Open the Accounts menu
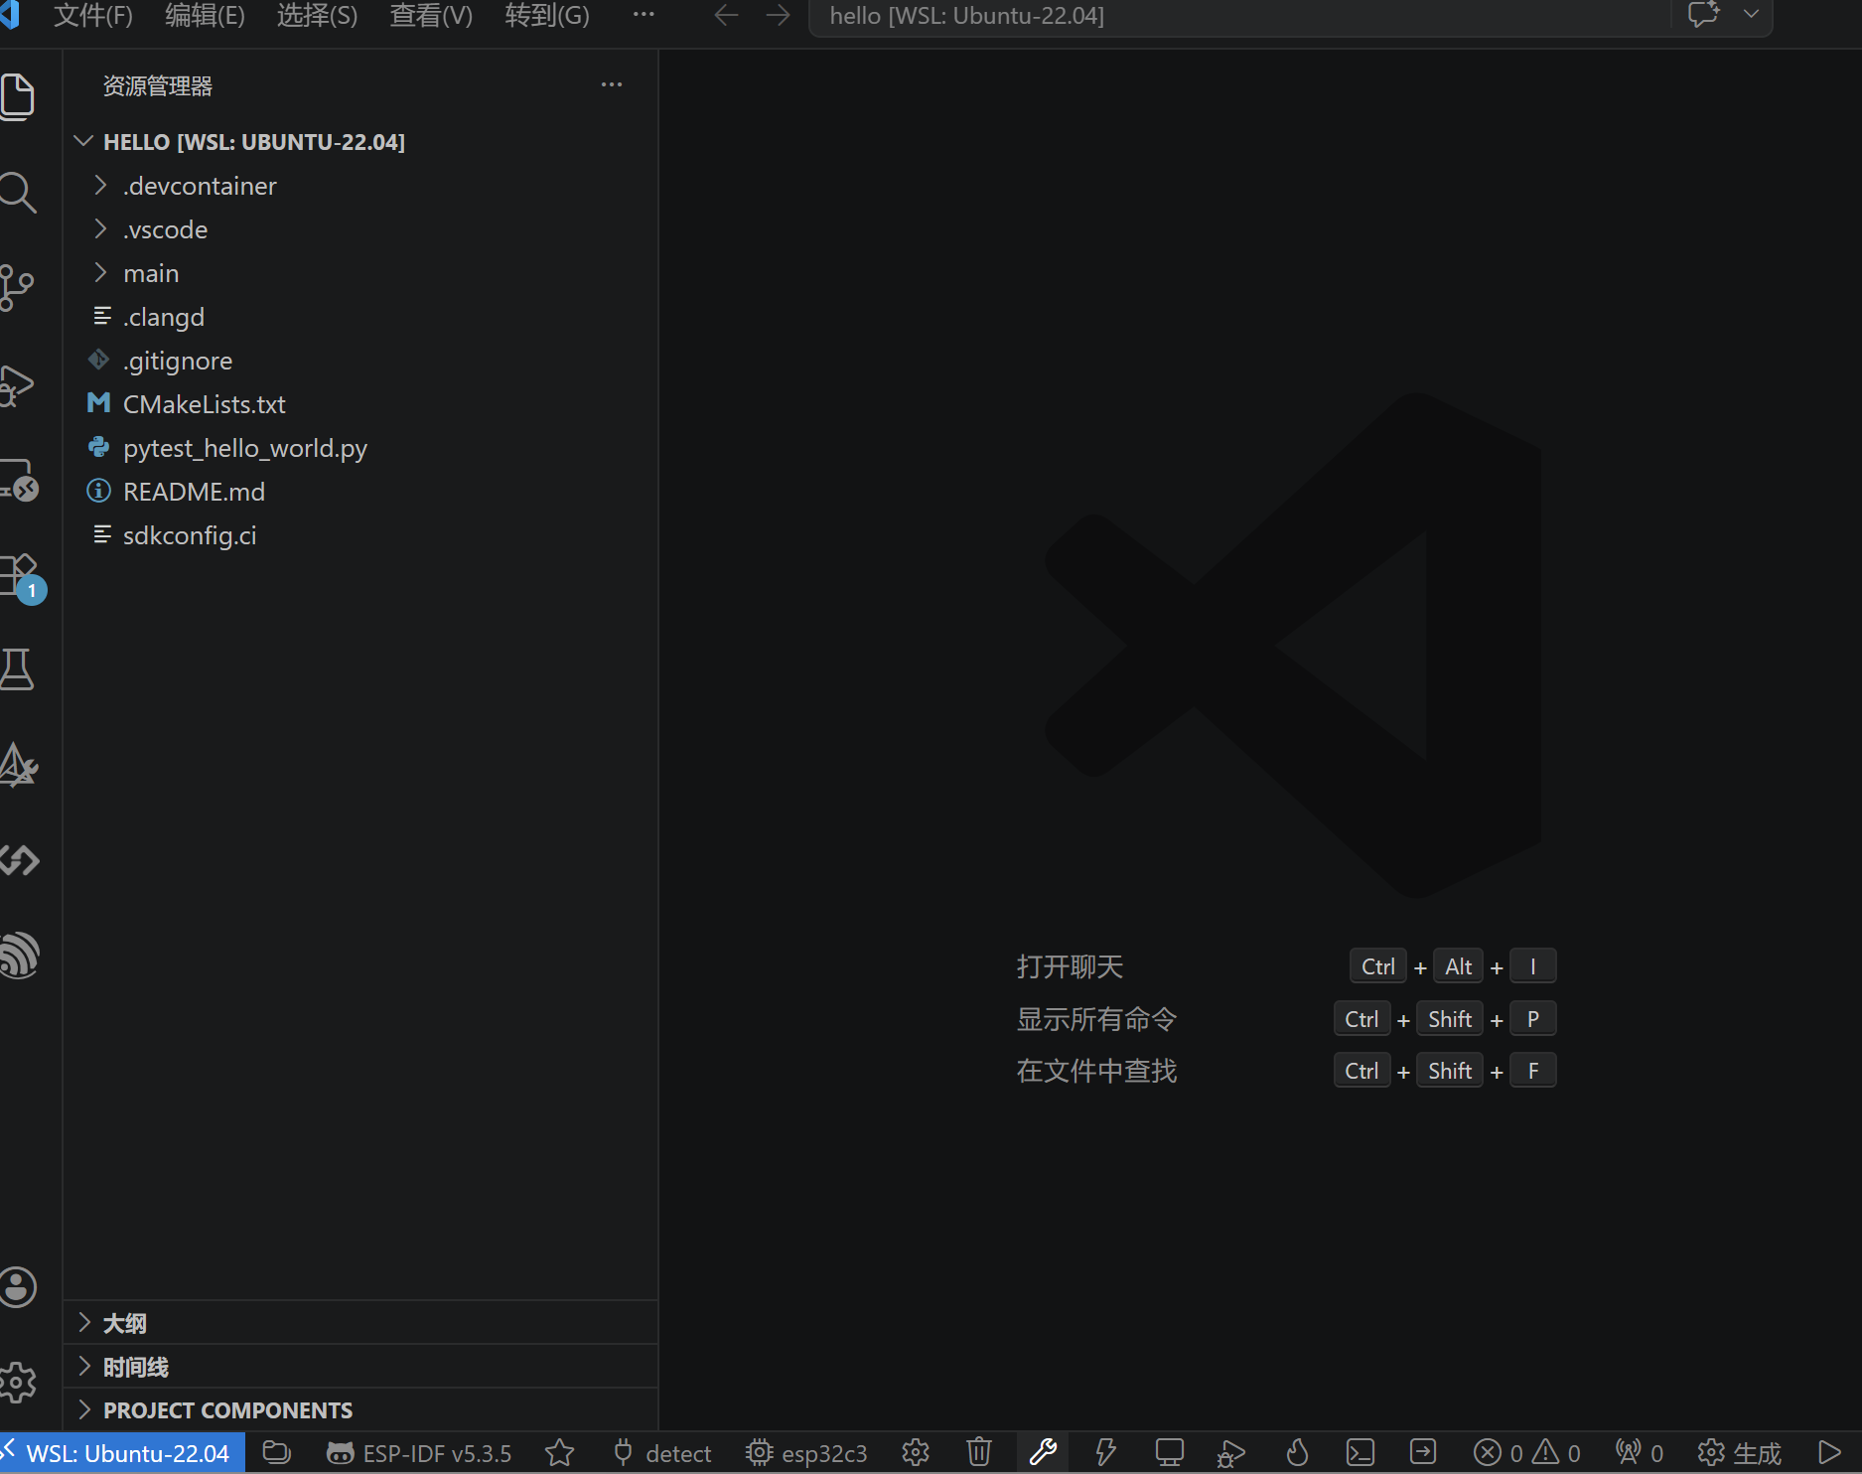This screenshot has height=1474, width=1862. pos(18,1287)
